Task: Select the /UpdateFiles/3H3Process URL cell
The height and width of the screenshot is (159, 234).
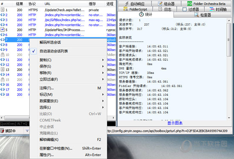Action: tap(65, 30)
